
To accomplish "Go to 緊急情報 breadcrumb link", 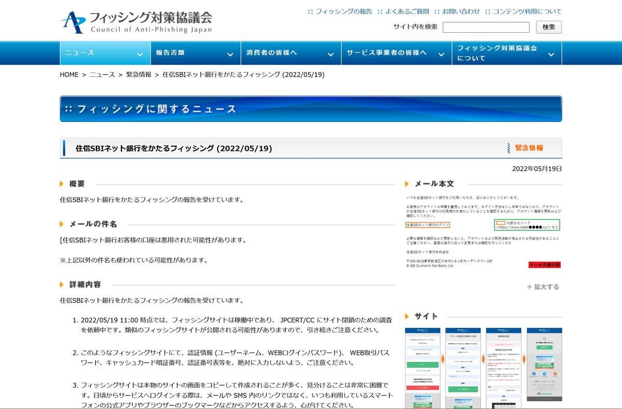I will [139, 75].
